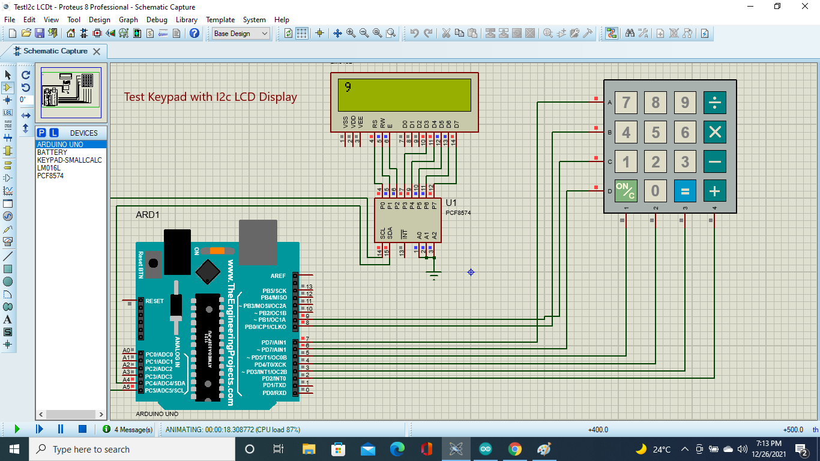Screen dimensions: 820x461
Task: Toggle the Wire Autorouter icon
Action: pos(611,34)
